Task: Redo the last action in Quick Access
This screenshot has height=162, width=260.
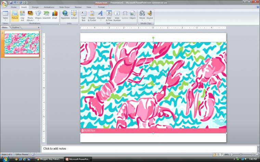Action: click(x=21, y=2)
